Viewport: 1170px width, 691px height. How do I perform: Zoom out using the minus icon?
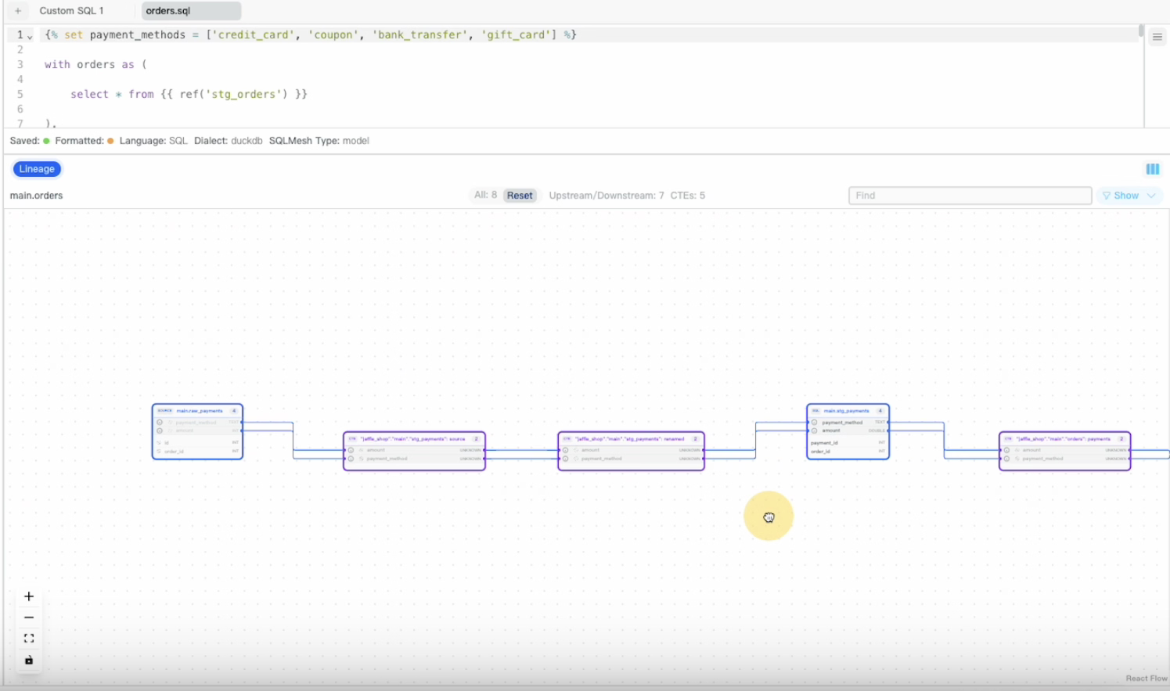[29, 617]
